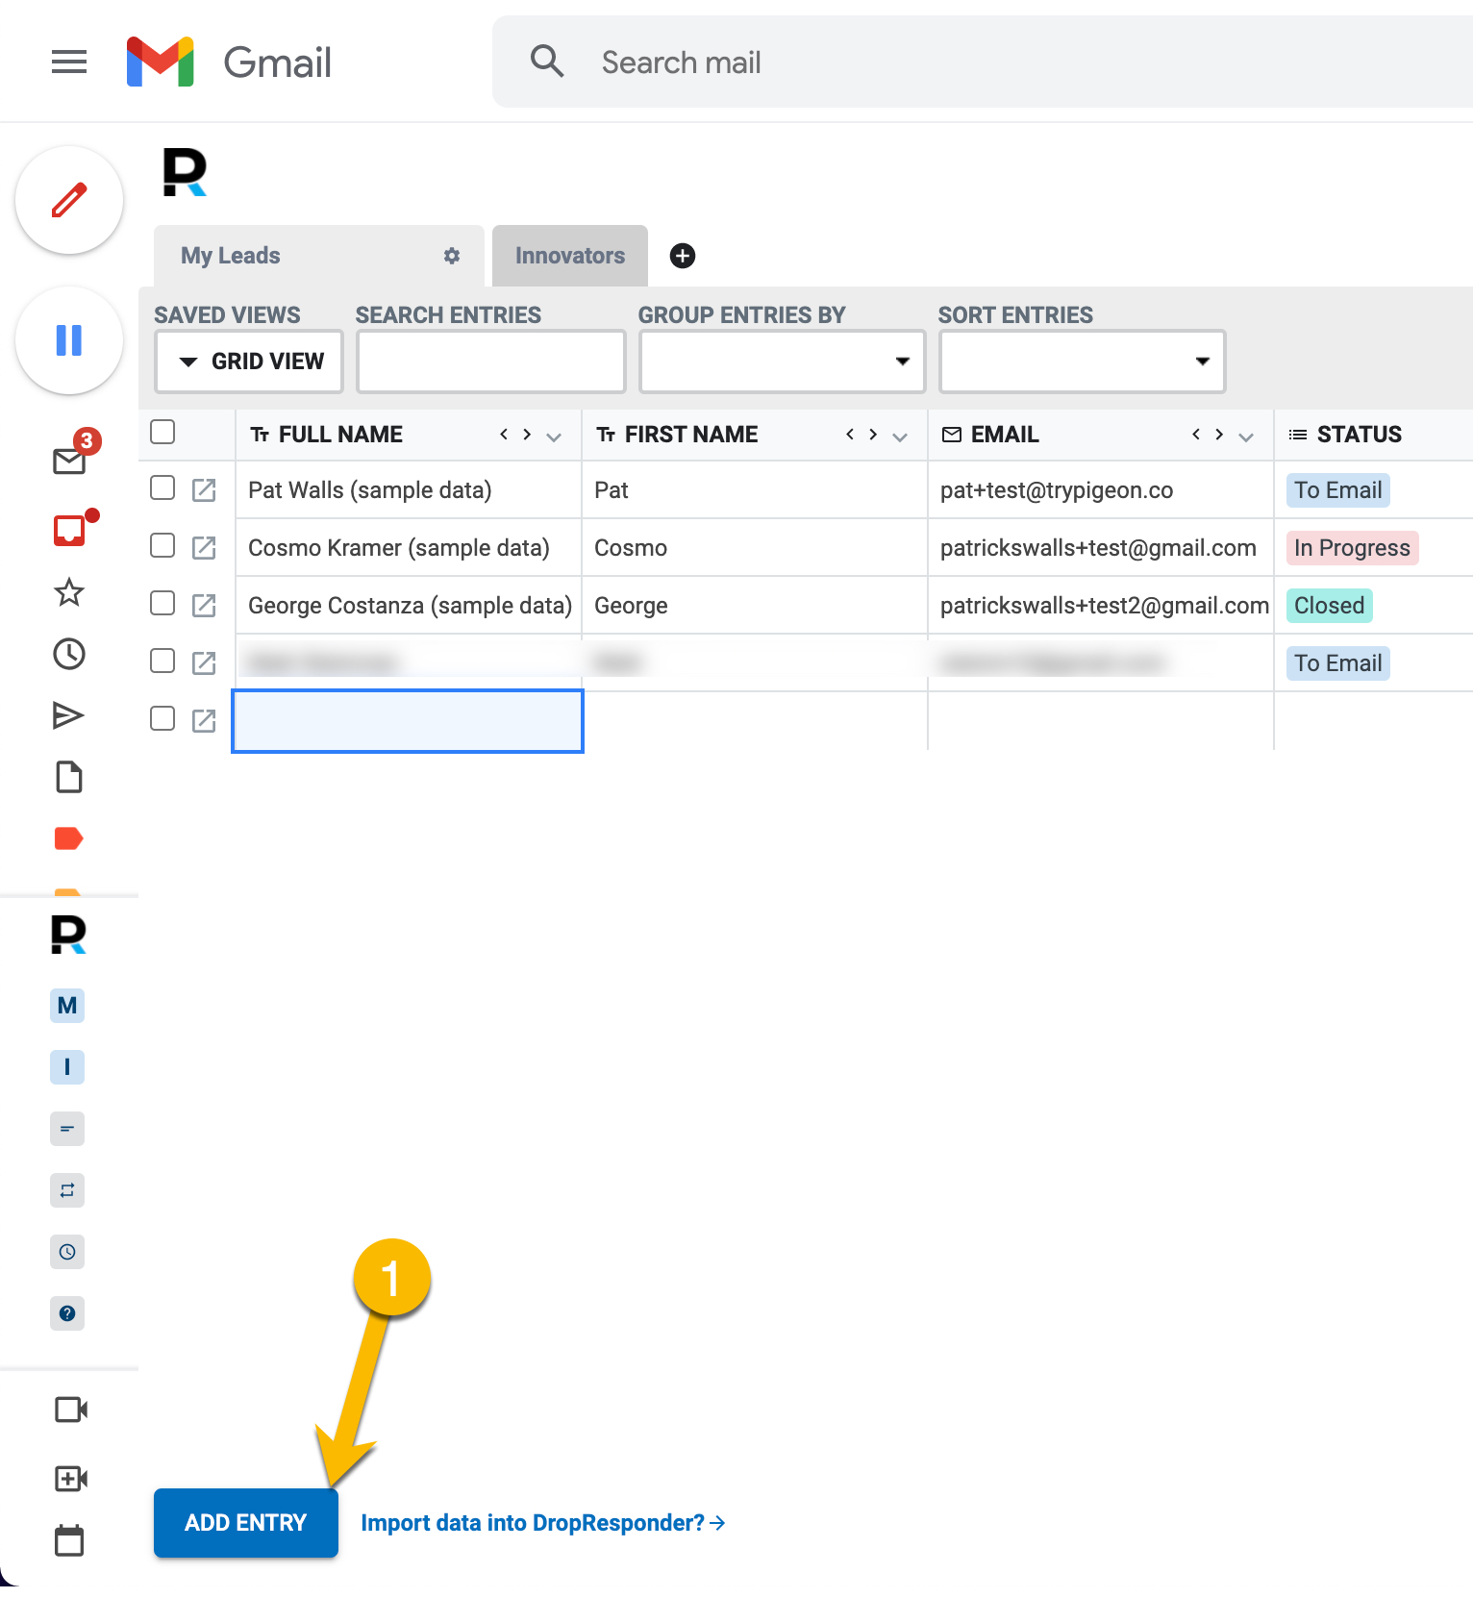Check the Cosmo Kramer row checkbox

(162, 546)
